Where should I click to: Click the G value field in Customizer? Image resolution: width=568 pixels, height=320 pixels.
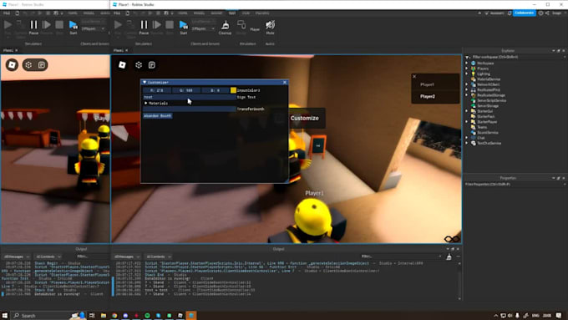coord(185,90)
